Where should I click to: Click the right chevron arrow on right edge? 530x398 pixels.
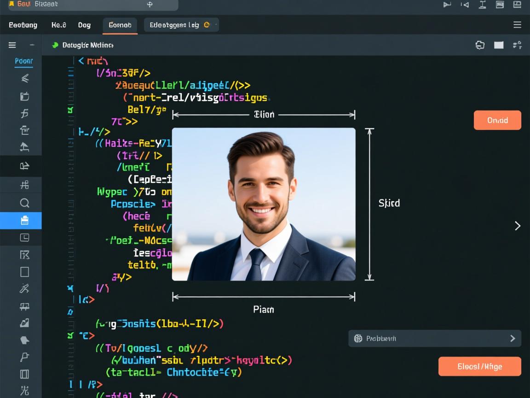pyautogui.click(x=518, y=226)
